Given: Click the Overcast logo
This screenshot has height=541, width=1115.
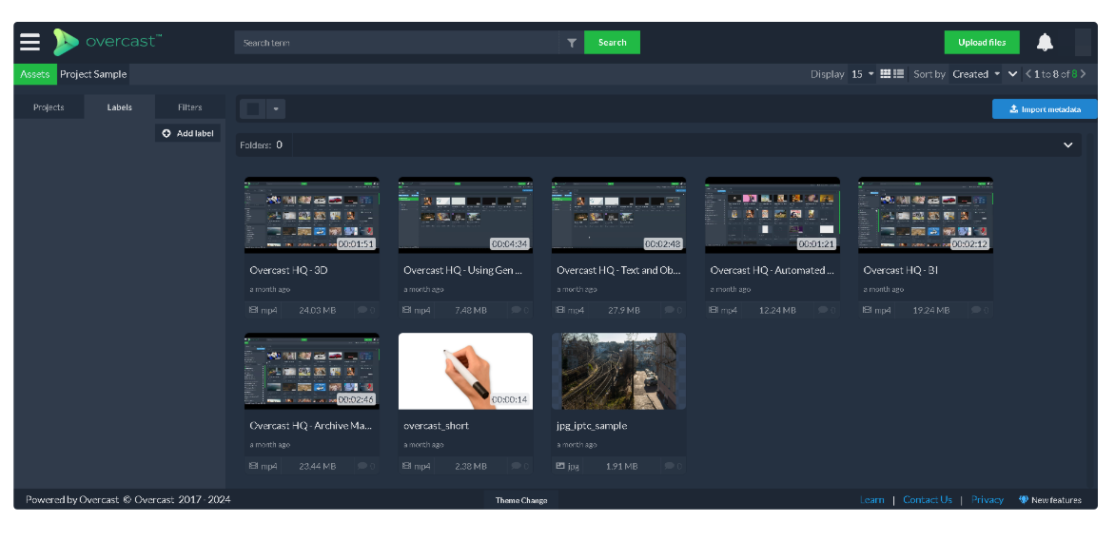Looking at the screenshot, I should 107,42.
